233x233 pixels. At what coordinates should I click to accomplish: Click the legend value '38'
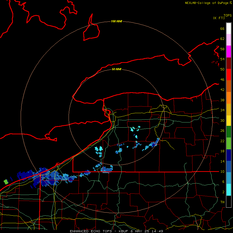pos(222,100)
